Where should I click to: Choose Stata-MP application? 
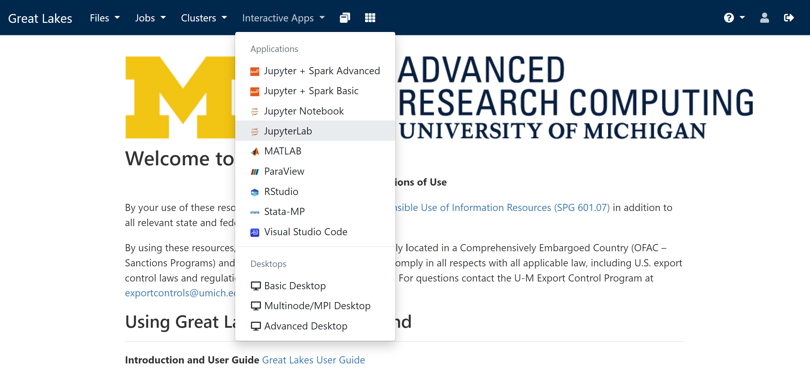tap(284, 212)
